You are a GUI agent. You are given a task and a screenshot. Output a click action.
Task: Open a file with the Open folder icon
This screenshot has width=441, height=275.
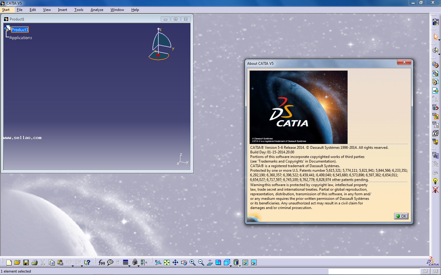(x=17, y=262)
